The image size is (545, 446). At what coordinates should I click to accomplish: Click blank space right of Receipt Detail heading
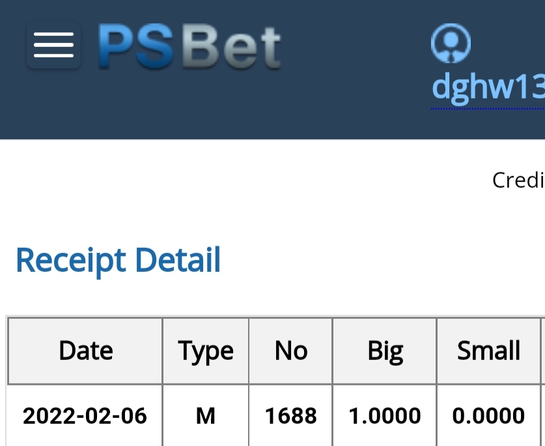tap(378, 260)
